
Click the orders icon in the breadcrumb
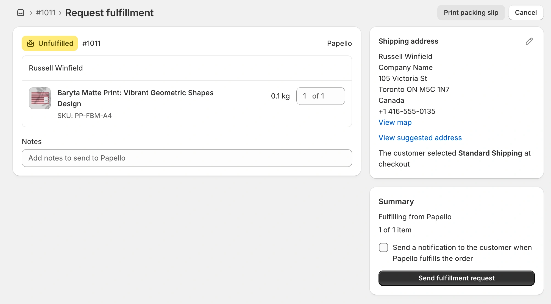pyautogui.click(x=21, y=12)
